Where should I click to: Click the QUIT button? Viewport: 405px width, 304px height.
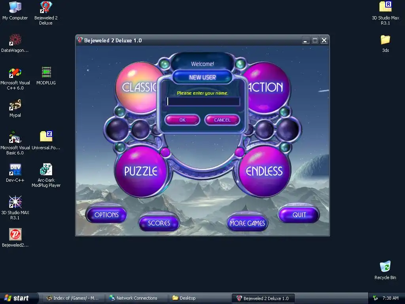click(299, 215)
